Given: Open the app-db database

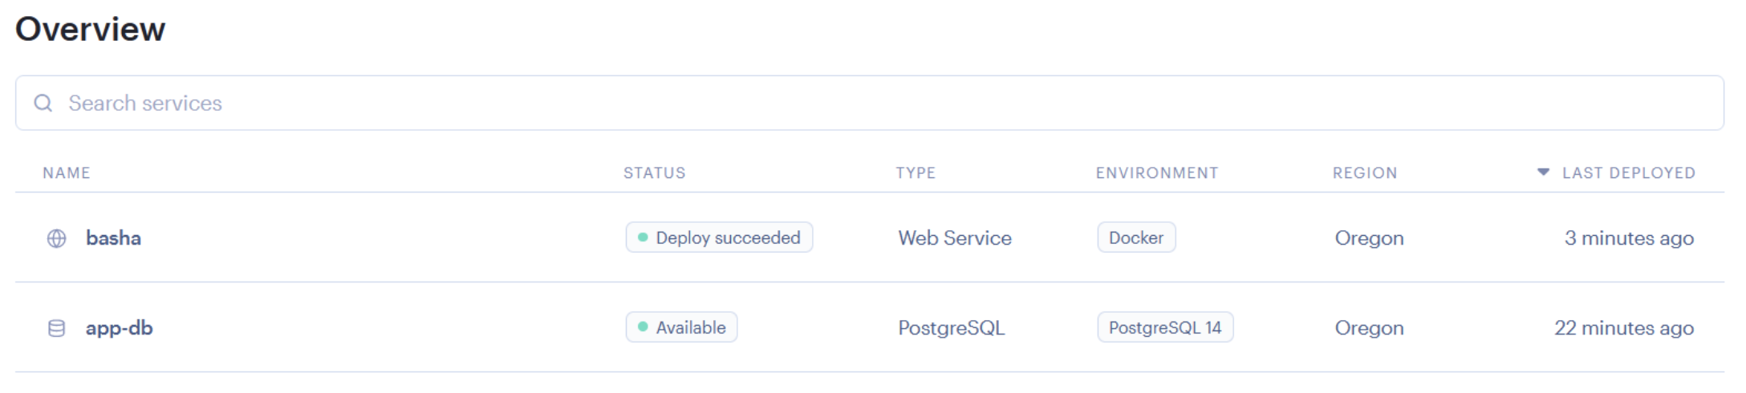Looking at the screenshot, I should pos(119,328).
